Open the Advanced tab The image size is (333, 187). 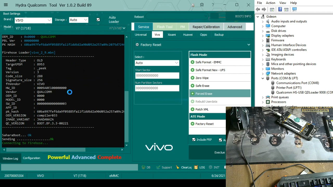click(x=235, y=27)
